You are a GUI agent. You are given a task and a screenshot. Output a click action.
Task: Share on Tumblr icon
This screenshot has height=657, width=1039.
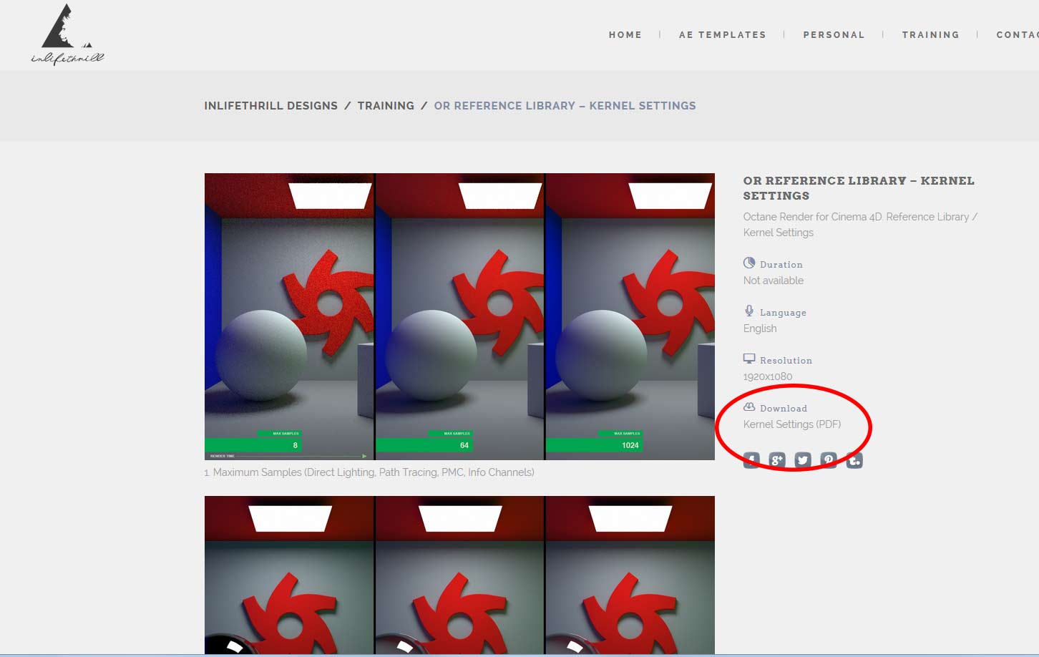854,460
